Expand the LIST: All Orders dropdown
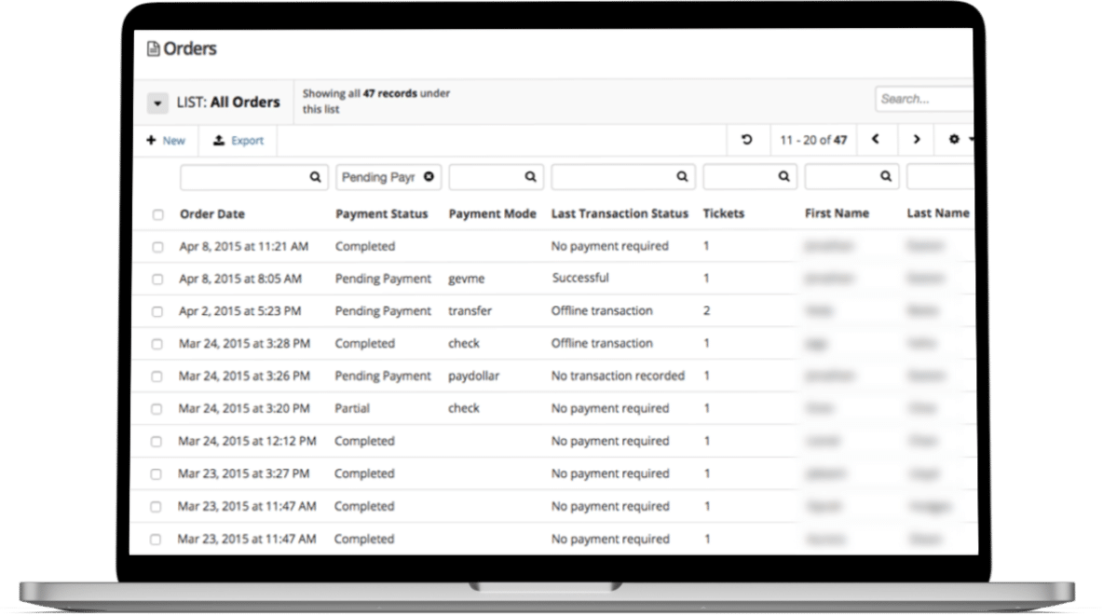Viewport: 1103px width, 616px height. point(157,103)
